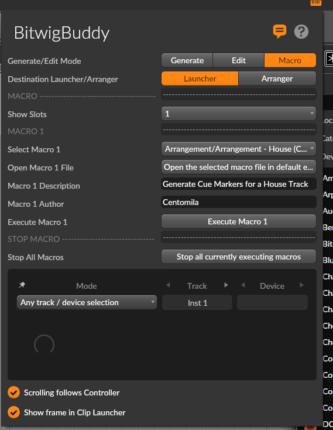Open the Show Slots dropdown

pyautogui.click(x=239, y=114)
